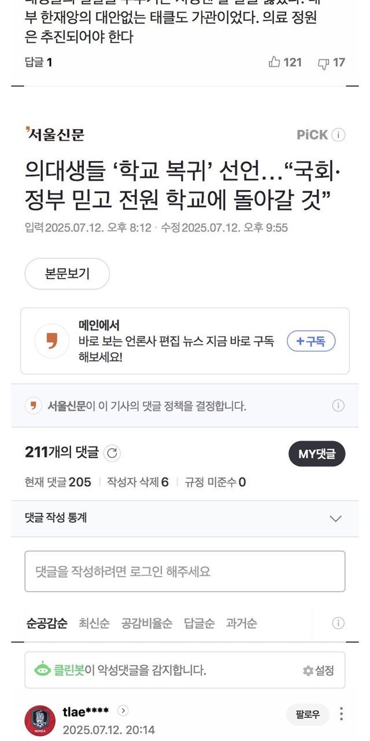This screenshot has width=370, height=741.
Task: Click tlae**** profile avatar
Action: click(x=40, y=721)
